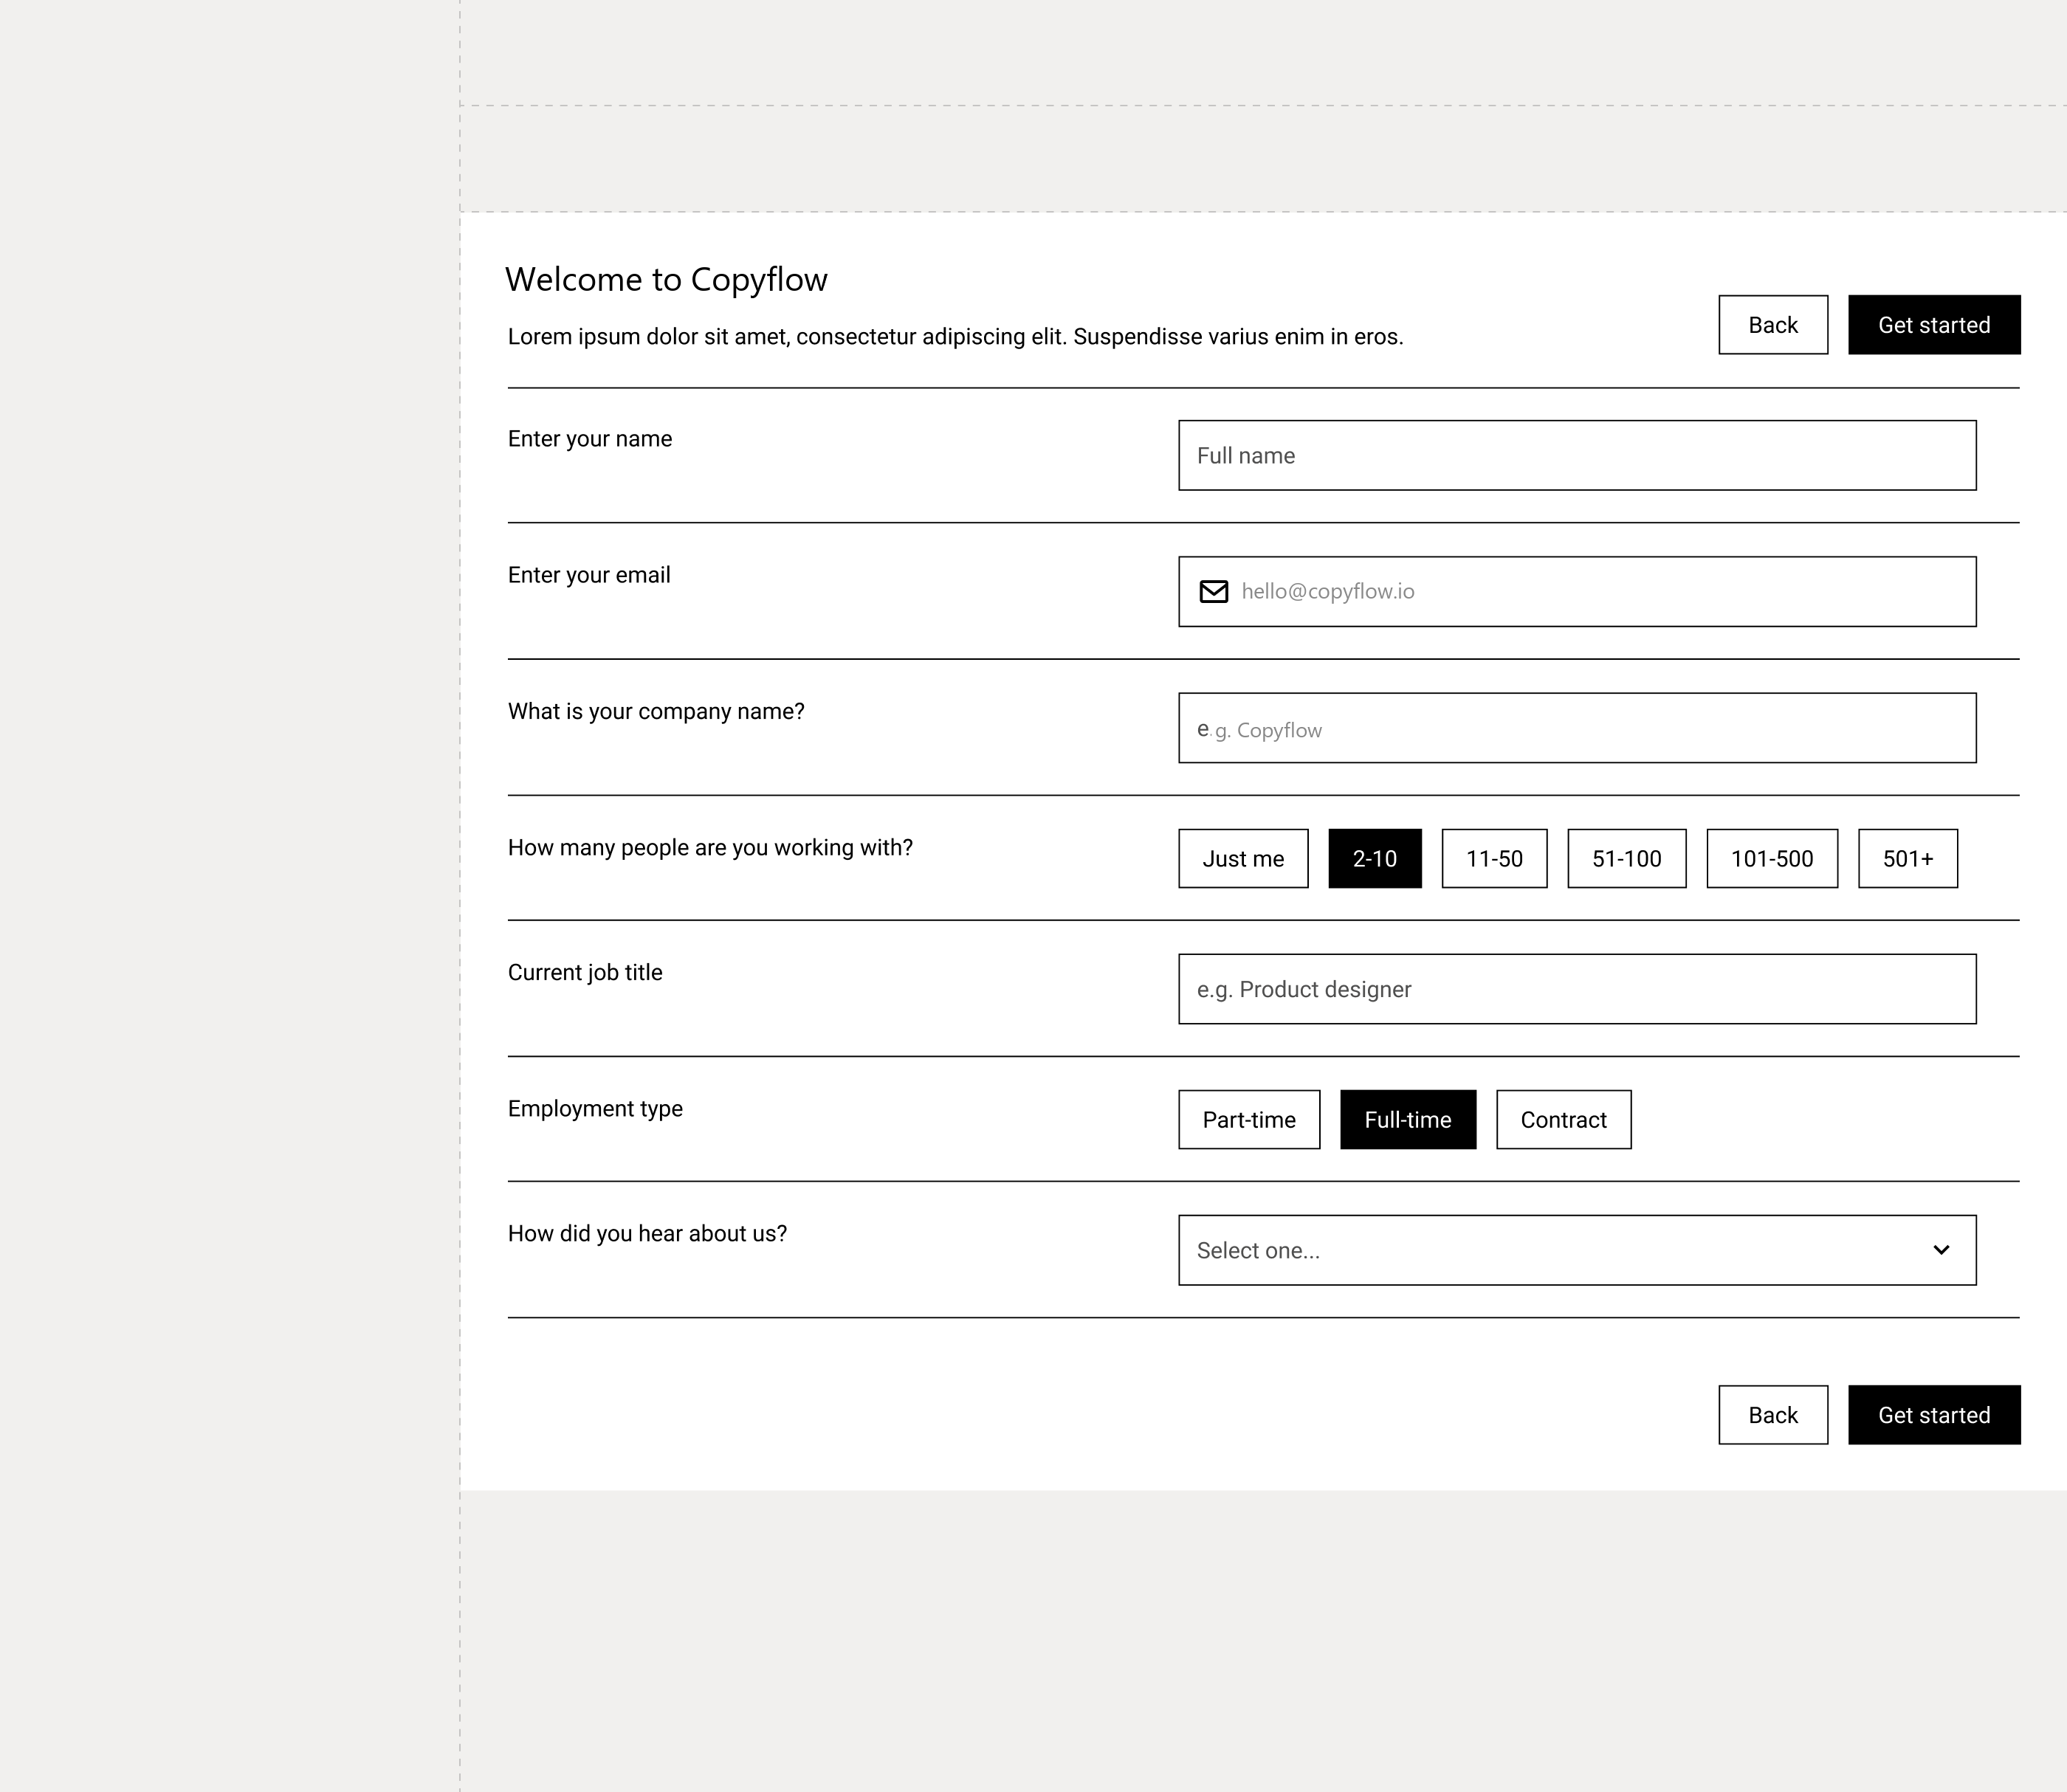The height and width of the screenshot is (1792, 2067).
Task: Click the top Get started button
Action: pos(1934,324)
